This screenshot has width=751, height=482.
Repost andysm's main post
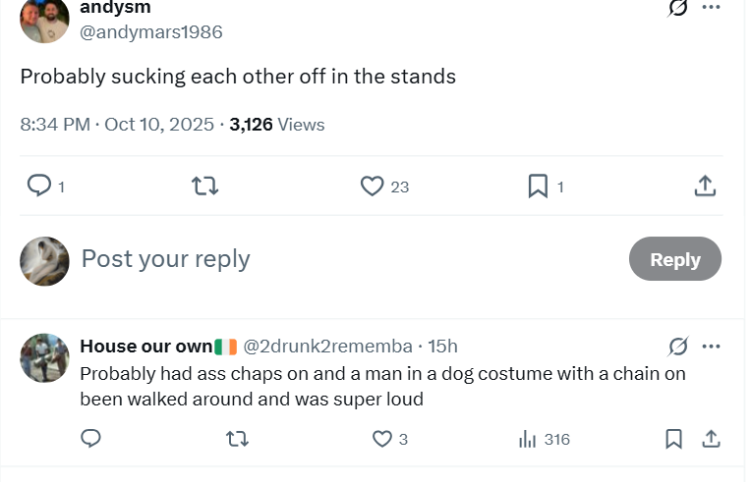pyautogui.click(x=204, y=186)
